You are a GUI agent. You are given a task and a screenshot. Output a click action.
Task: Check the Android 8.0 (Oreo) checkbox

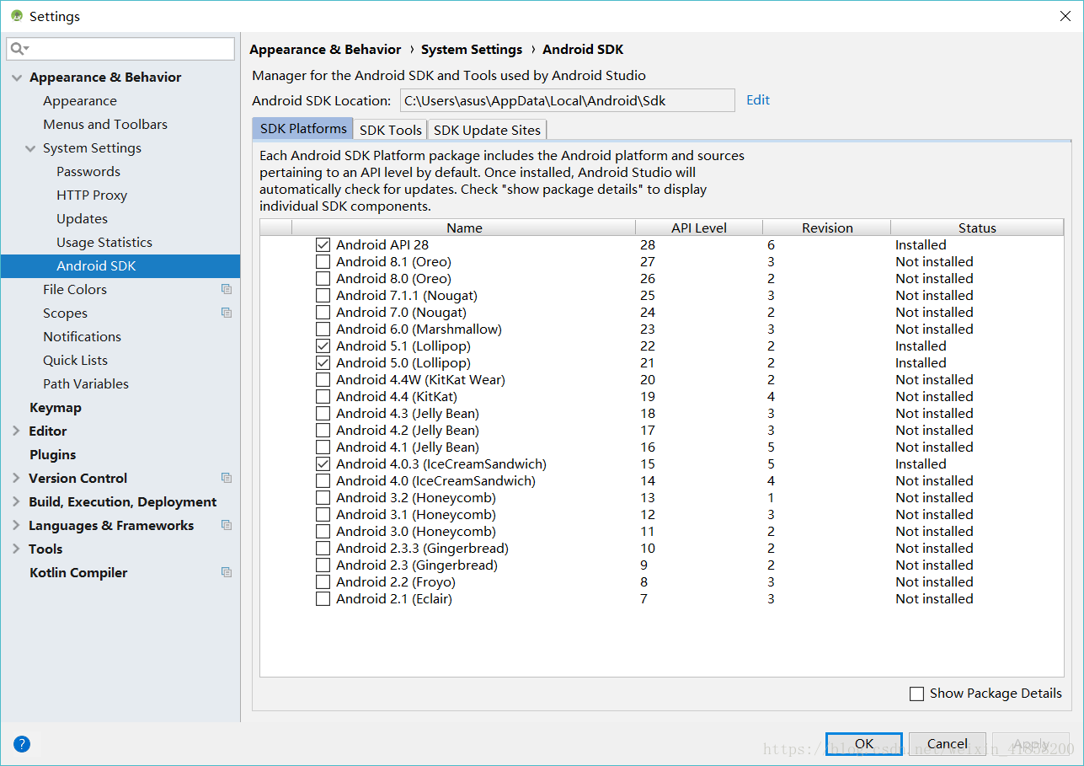click(x=323, y=278)
